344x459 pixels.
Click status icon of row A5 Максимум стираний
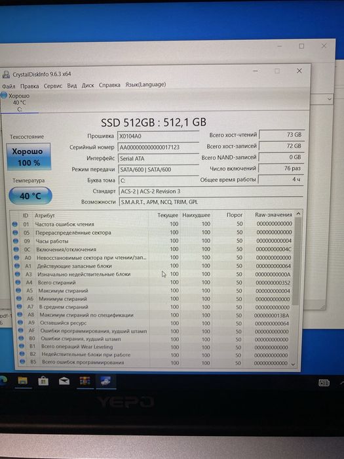coord(18,290)
